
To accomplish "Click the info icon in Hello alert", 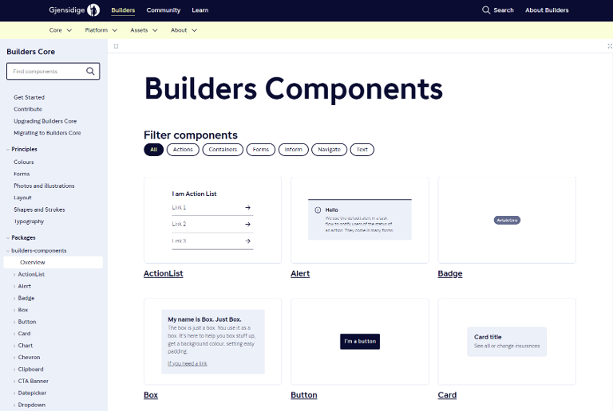I will (x=318, y=209).
